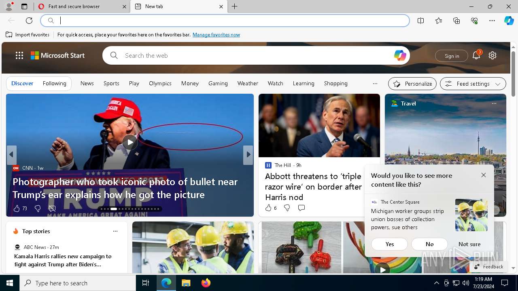Click Import favorites
Image resolution: width=518 pixels, height=291 pixels.
28,35
